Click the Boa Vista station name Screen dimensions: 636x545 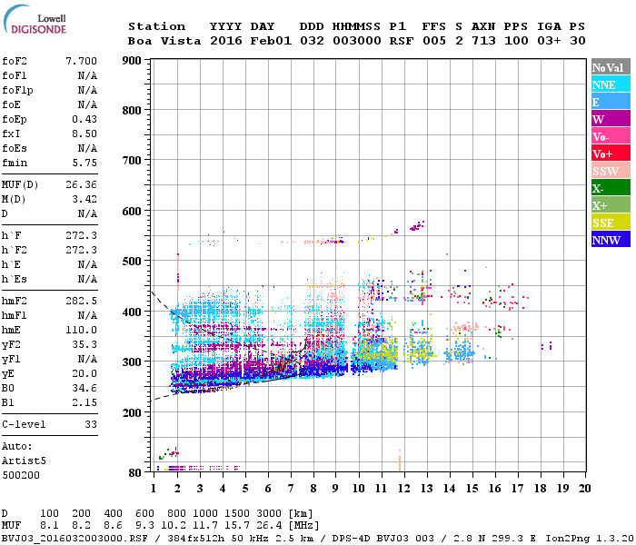tap(164, 41)
